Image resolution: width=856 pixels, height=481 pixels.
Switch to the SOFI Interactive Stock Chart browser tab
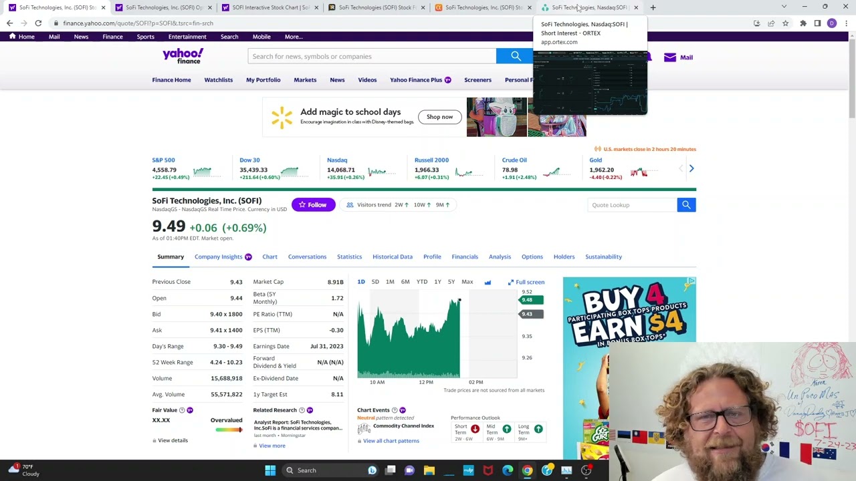pyautogui.click(x=267, y=7)
